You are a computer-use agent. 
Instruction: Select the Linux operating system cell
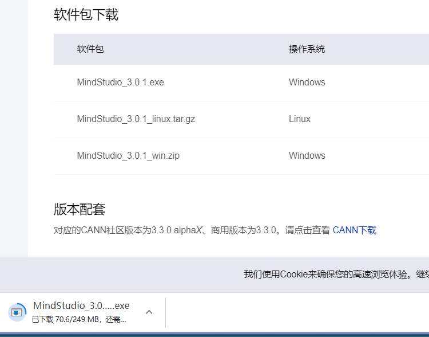[300, 119]
